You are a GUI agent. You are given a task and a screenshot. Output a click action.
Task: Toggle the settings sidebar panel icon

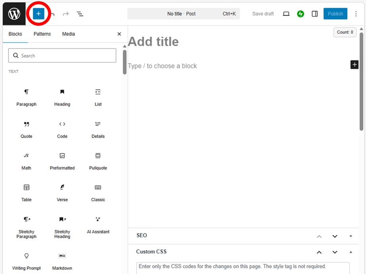pyautogui.click(x=315, y=14)
